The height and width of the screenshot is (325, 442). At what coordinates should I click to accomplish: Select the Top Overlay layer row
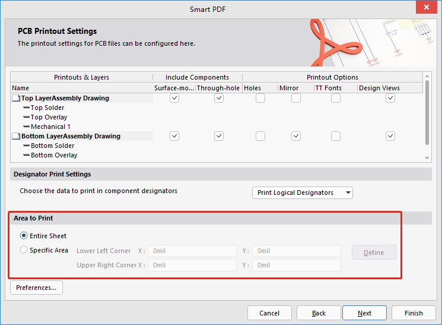(49, 118)
